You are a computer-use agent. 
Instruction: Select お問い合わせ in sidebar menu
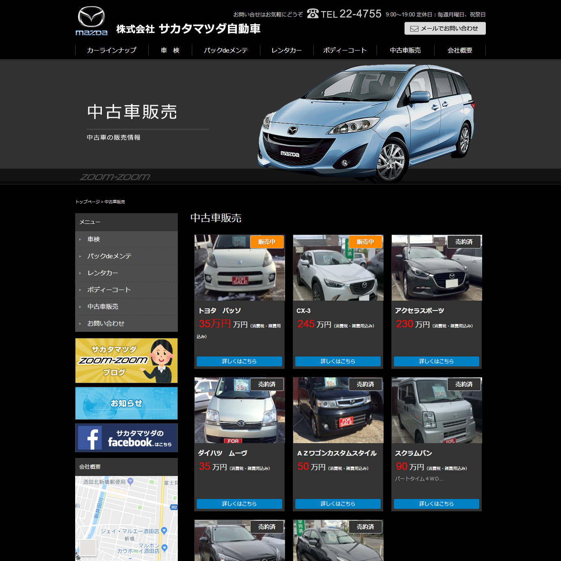click(x=126, y=323)
